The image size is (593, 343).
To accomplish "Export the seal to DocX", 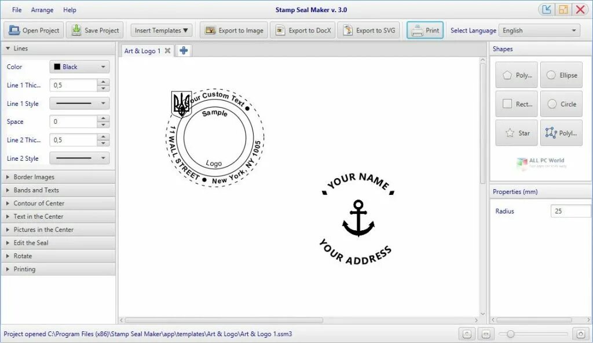I will pyautogui.click(x=303, y=30).
